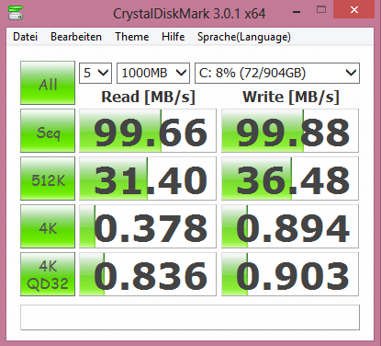This screenshot has height=346, width=381.
Task: Open the drive C: selection dropdown
Action: point(277,73)
